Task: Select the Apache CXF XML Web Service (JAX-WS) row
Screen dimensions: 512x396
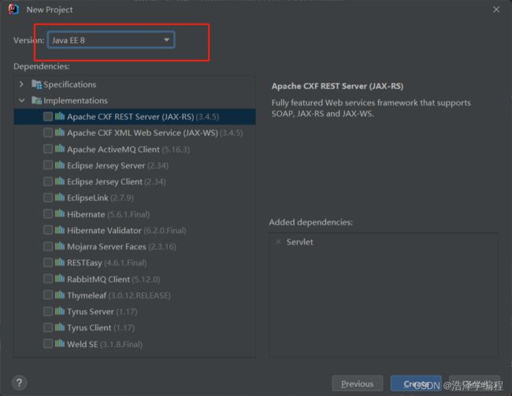Action: coord(135,133)
